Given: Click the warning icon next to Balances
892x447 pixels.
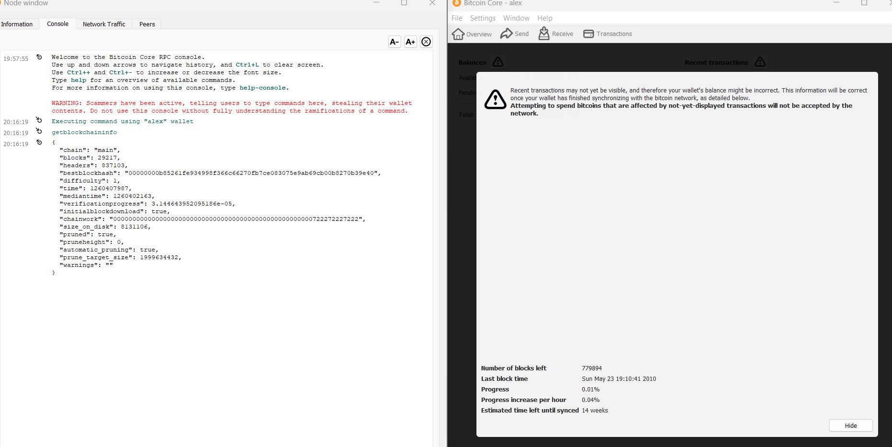Looking at the screenshot, I should click(x=498, y=62).
